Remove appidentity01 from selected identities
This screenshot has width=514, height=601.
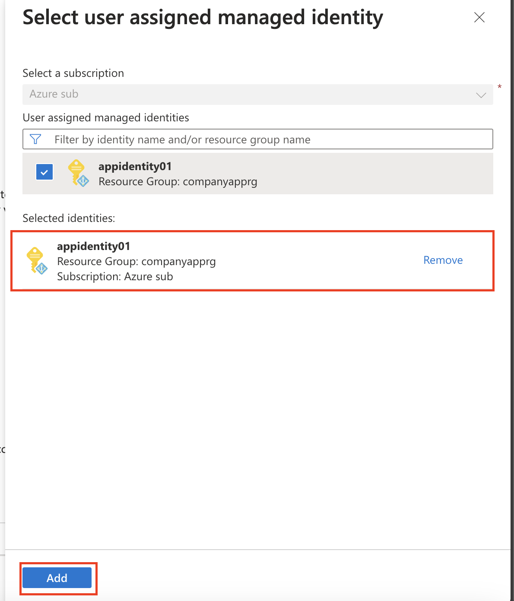tap(443, 260)
